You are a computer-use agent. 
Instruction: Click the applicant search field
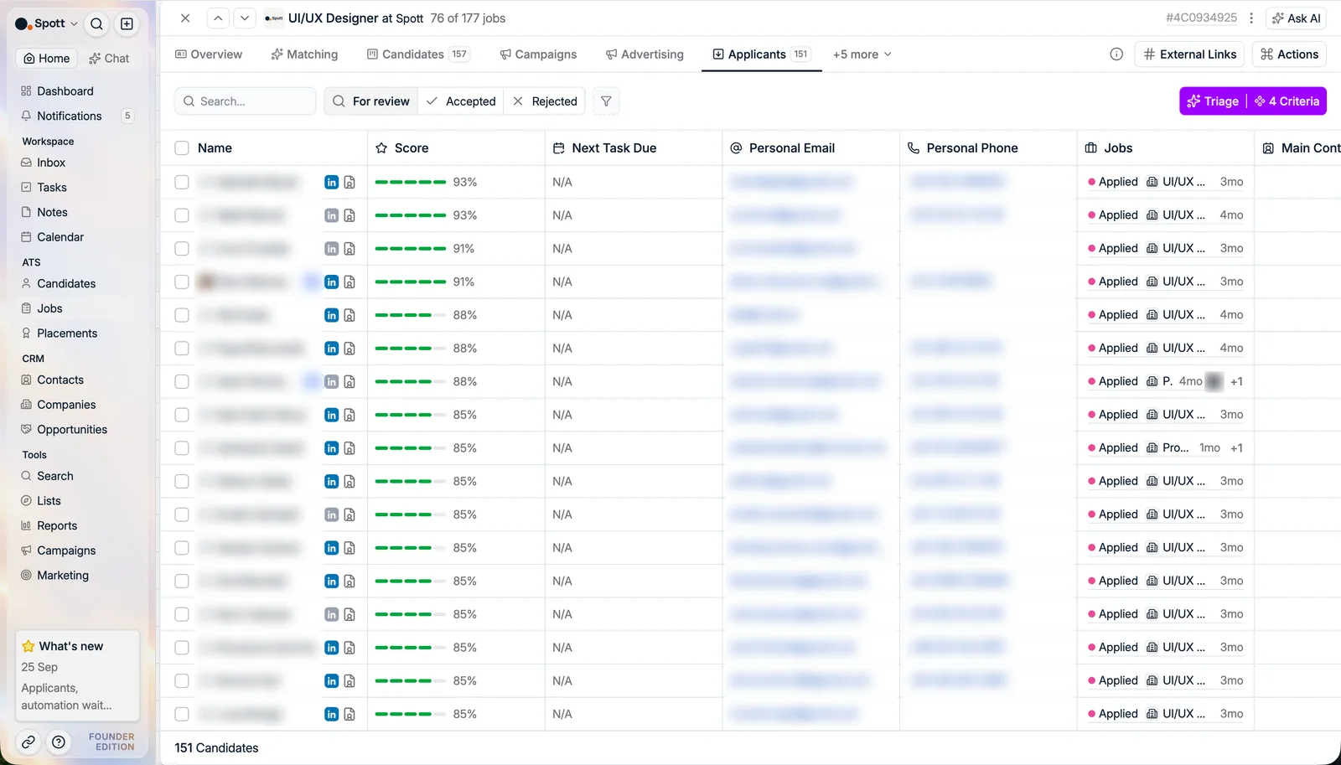[x=245, y=101]
